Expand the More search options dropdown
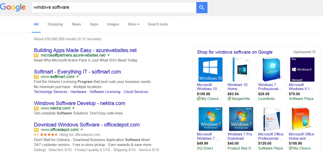Image resolution: width=323 pixels, height=154 pixels. coord(134,24)
